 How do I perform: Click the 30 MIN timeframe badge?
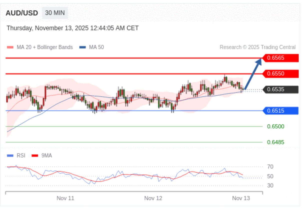pos(55,13)
